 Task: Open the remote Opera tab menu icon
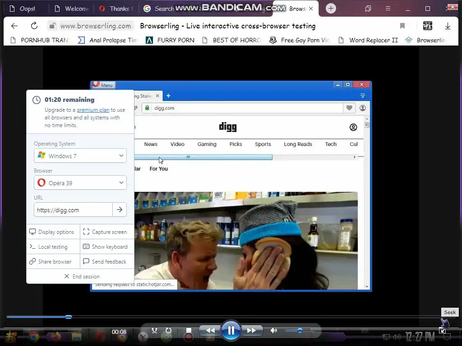363,96
